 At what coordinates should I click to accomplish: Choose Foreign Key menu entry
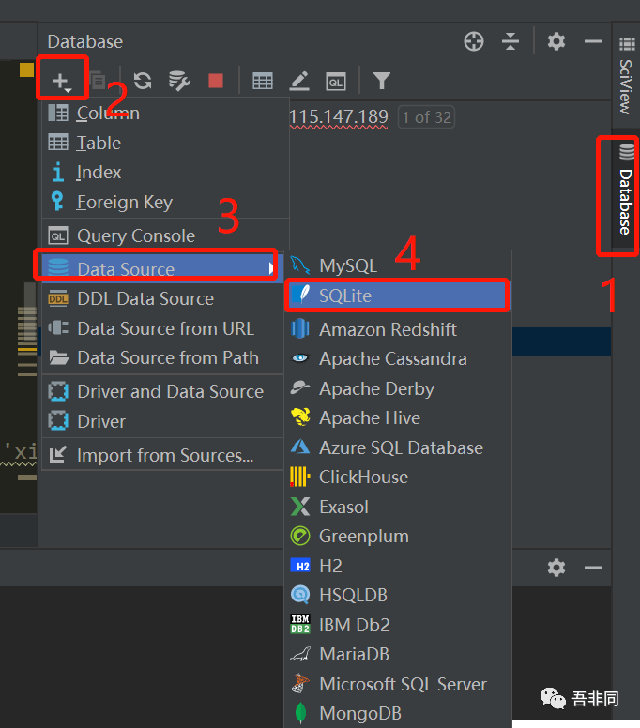[x=165, y=202]
